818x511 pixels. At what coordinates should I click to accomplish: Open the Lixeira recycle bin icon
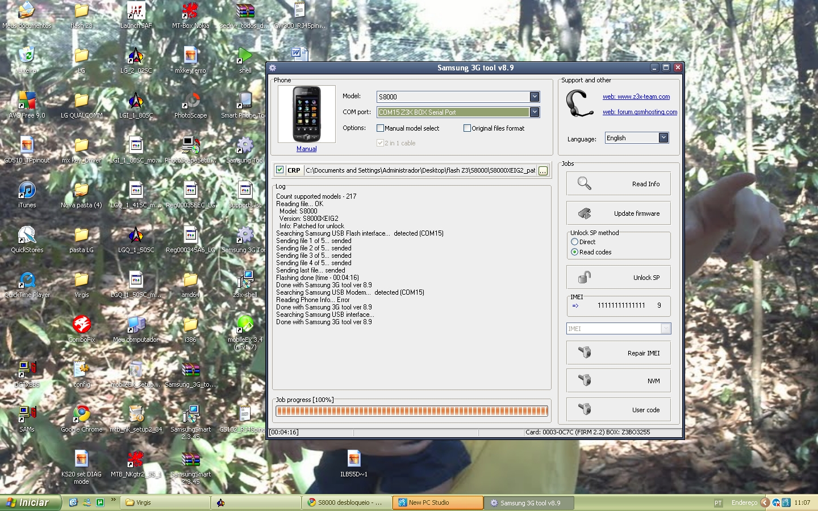click(27, 60)
